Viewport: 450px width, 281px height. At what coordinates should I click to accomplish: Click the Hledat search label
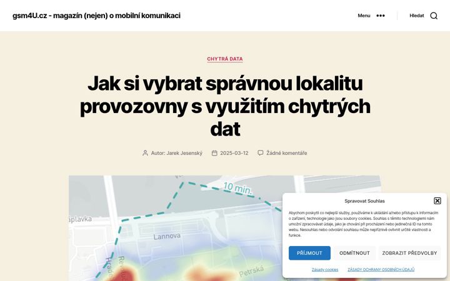[416, 16]
